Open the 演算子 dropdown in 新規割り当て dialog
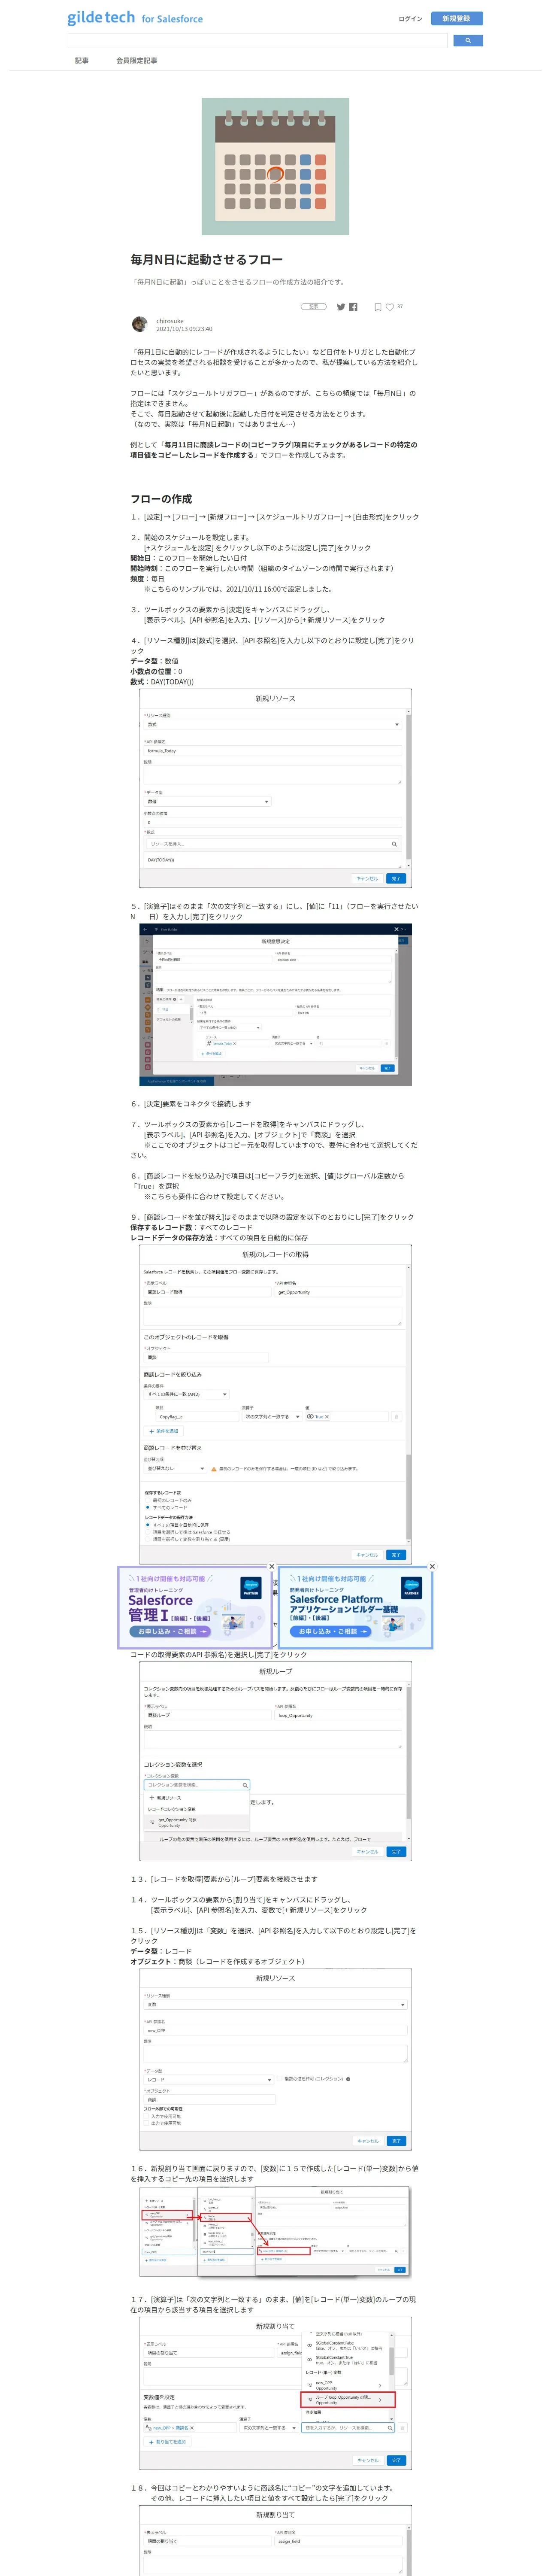 (268, 2427)
